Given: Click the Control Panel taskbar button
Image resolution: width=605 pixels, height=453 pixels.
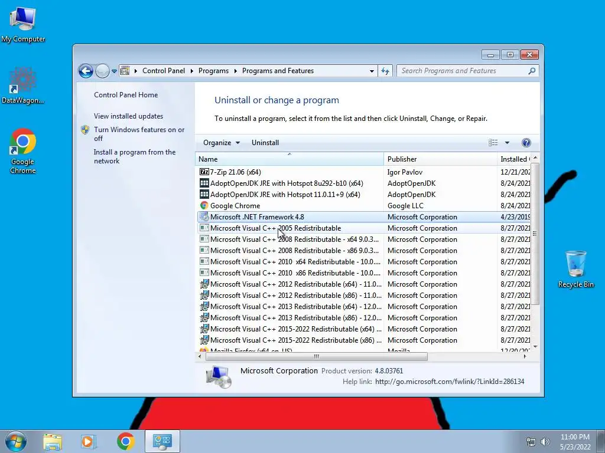Looking at the screenshot, I should (x=162, y=441).
